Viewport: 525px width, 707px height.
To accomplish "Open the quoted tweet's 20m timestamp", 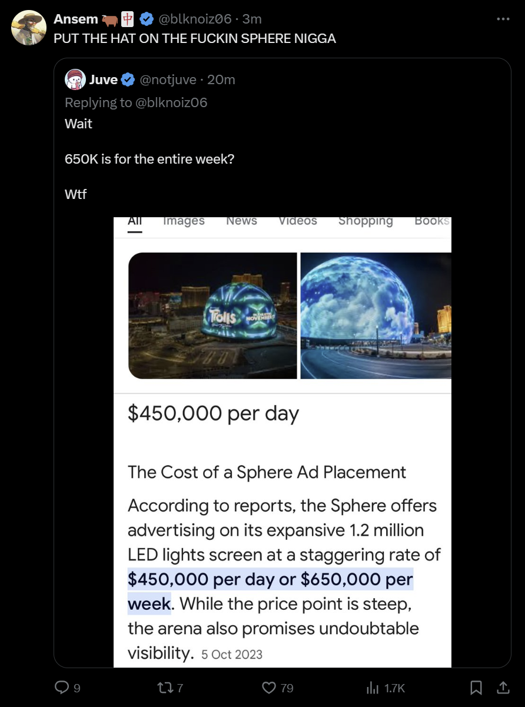I will point(221,79).
